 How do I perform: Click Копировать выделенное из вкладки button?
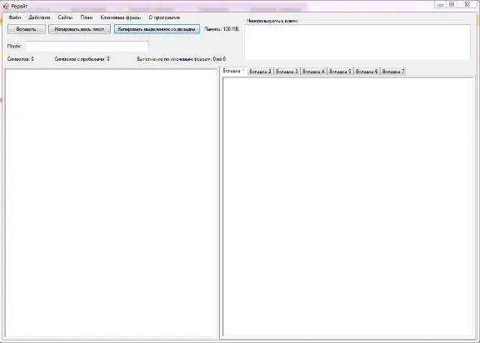tap(157, 29)
